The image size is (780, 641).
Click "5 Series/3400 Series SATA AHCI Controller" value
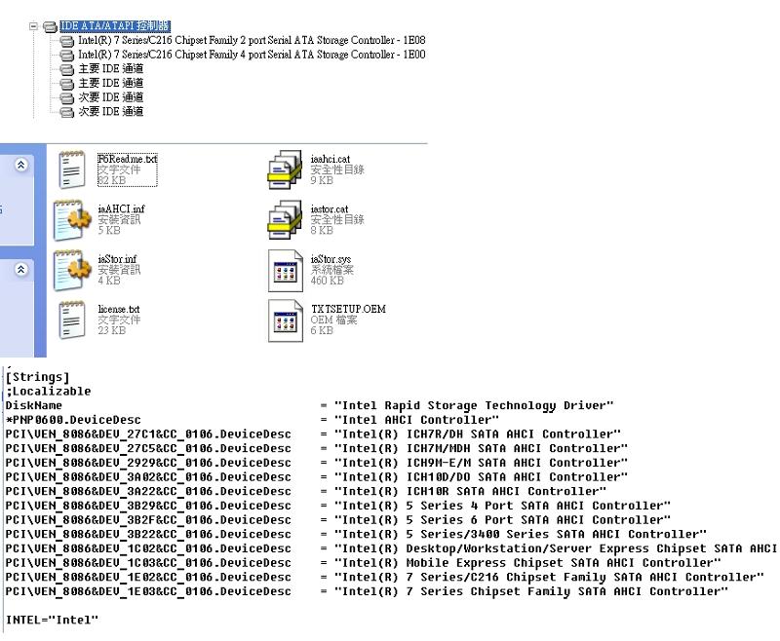pos(521,535)
